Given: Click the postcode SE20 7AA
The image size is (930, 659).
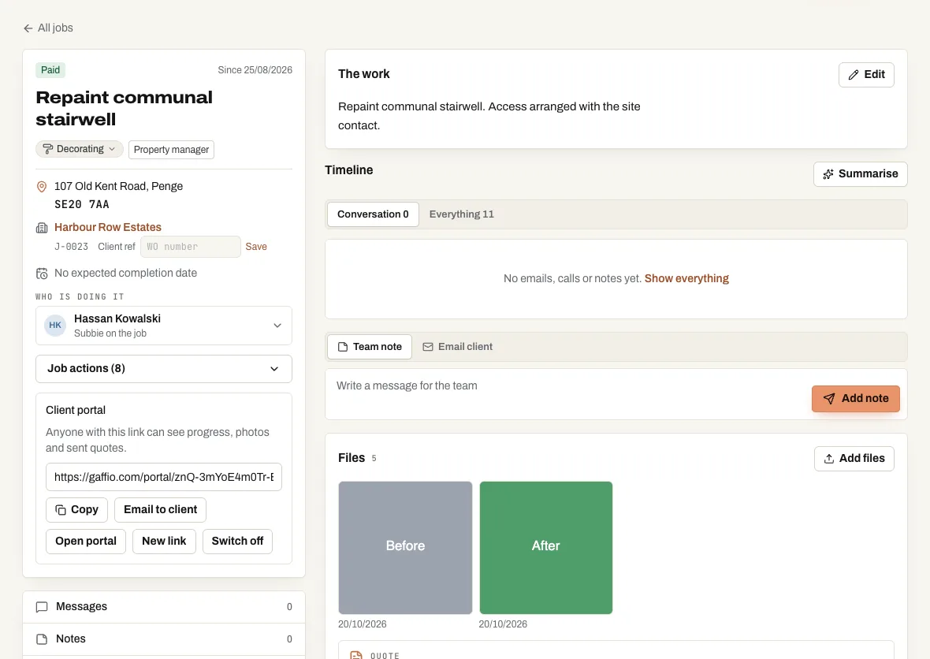Looking at the screenshot, I should [82, 205].
